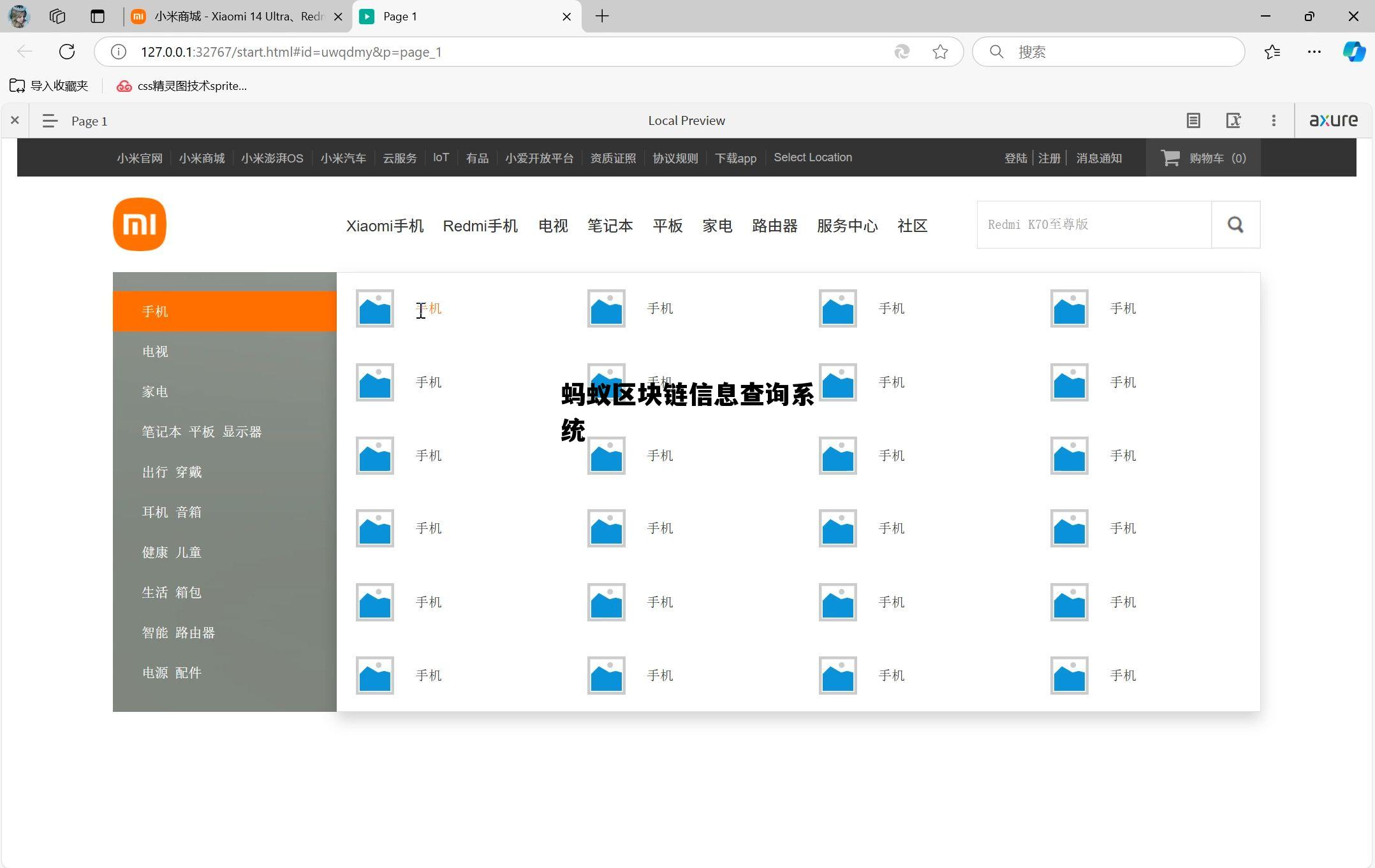Click the page refresh icon
The height and width of the screenshot is (868, 1375).
(x=66, y=52)
